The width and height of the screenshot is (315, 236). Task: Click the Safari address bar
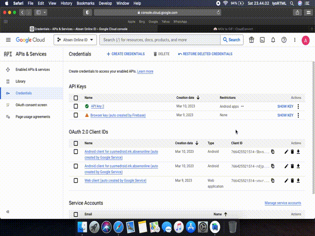[157, 12]
